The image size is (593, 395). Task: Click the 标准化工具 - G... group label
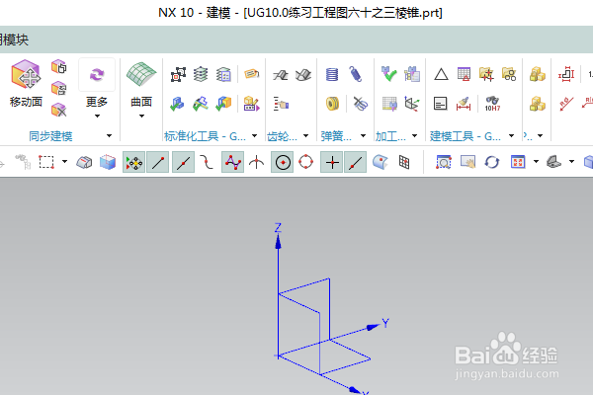[205, 136]
